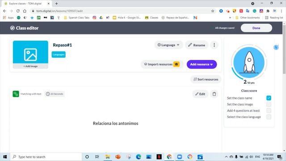
Task: Click the taskbar volume icon
Action: [251, 157]
